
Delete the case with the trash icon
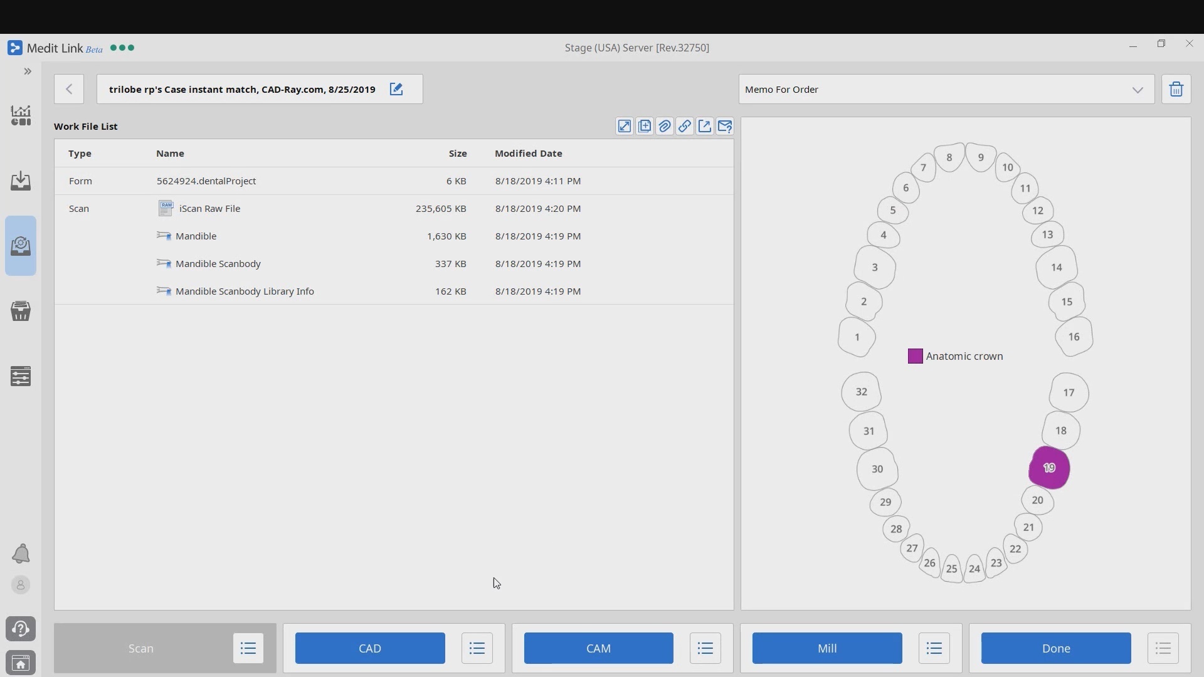pyautogui.click(x=1176, y=89)
